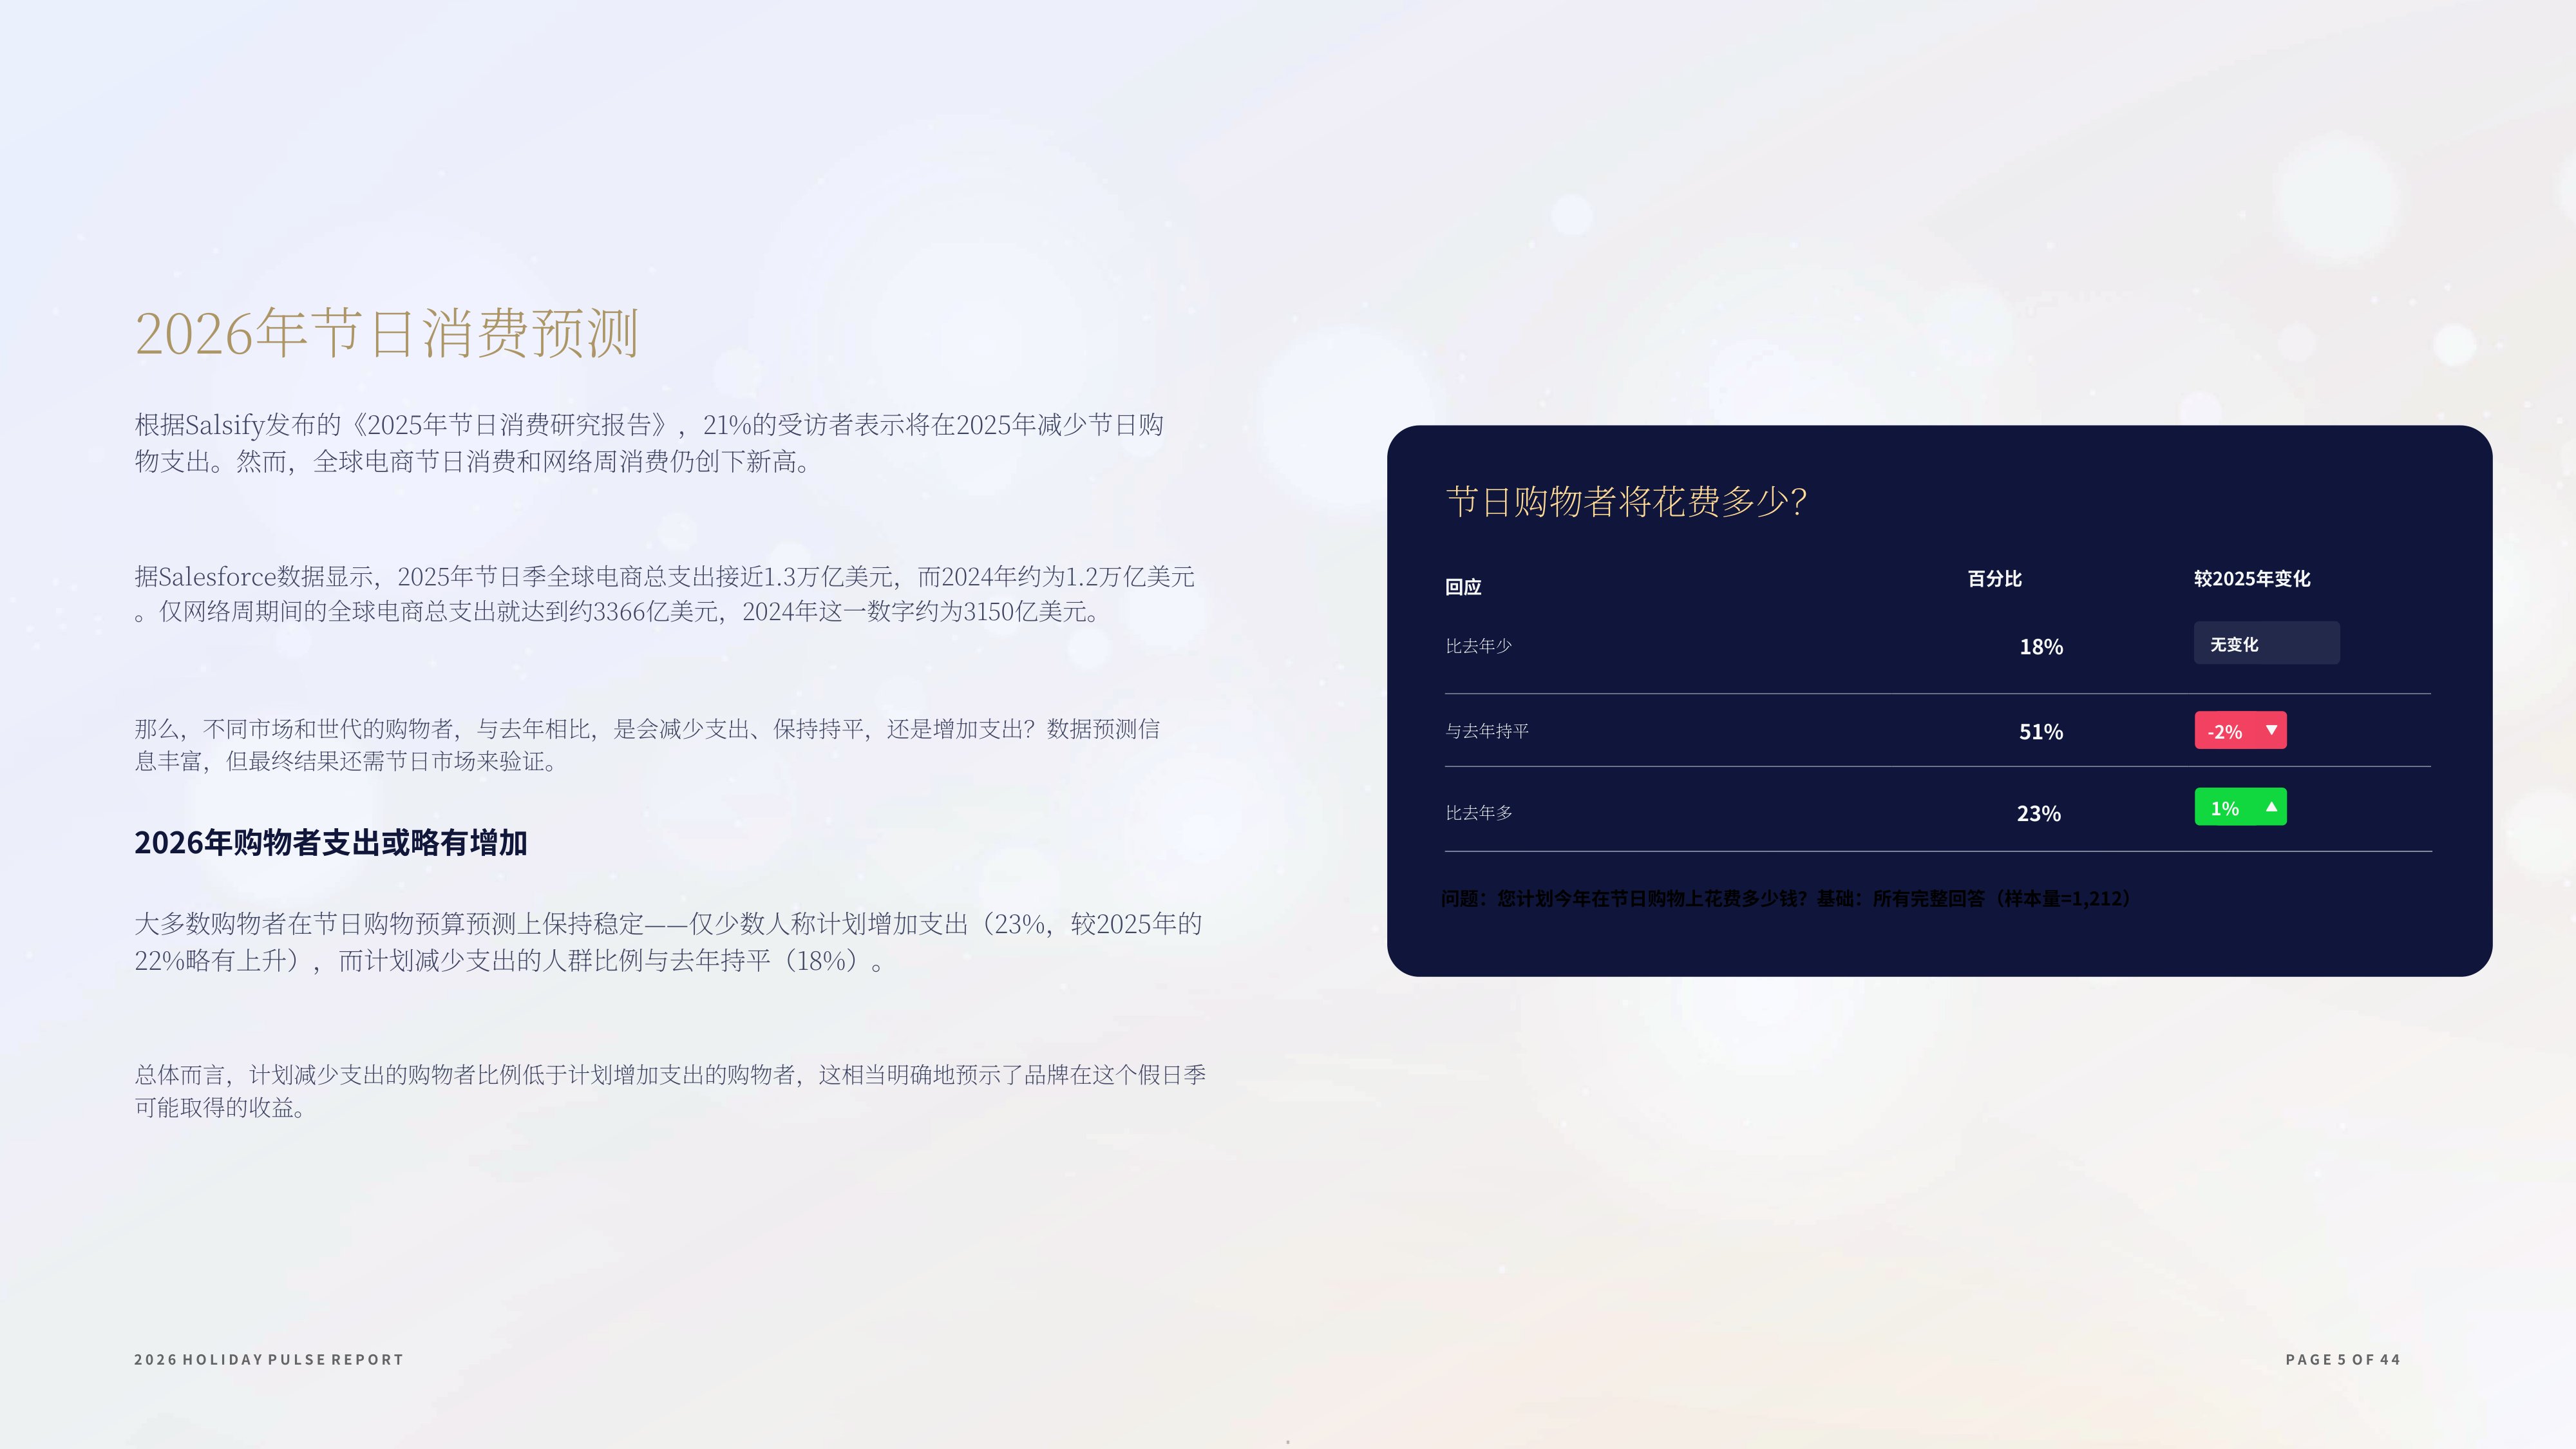
Task: Click footer text 2026 HOLIDAY PULSE REPORT
Action: 269,1360
